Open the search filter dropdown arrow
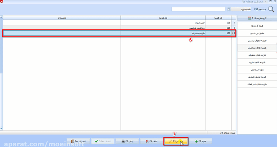The image size is (277, 147). tap(229, 9)
